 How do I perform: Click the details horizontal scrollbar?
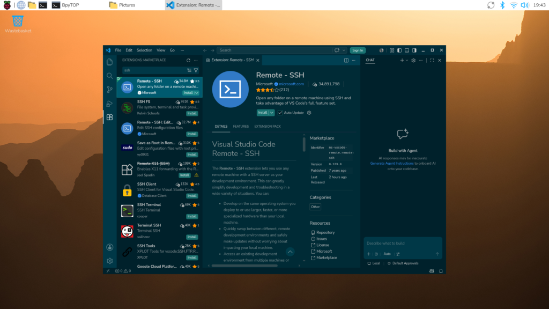click(244, 266)
